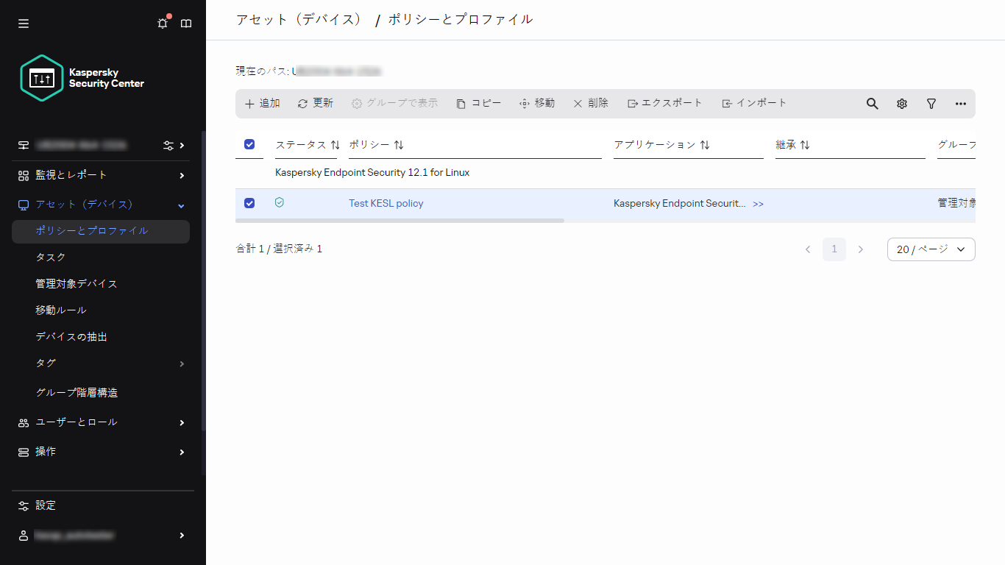Refresh the list using 更新

pyautogui.click(x=315, y=104)
